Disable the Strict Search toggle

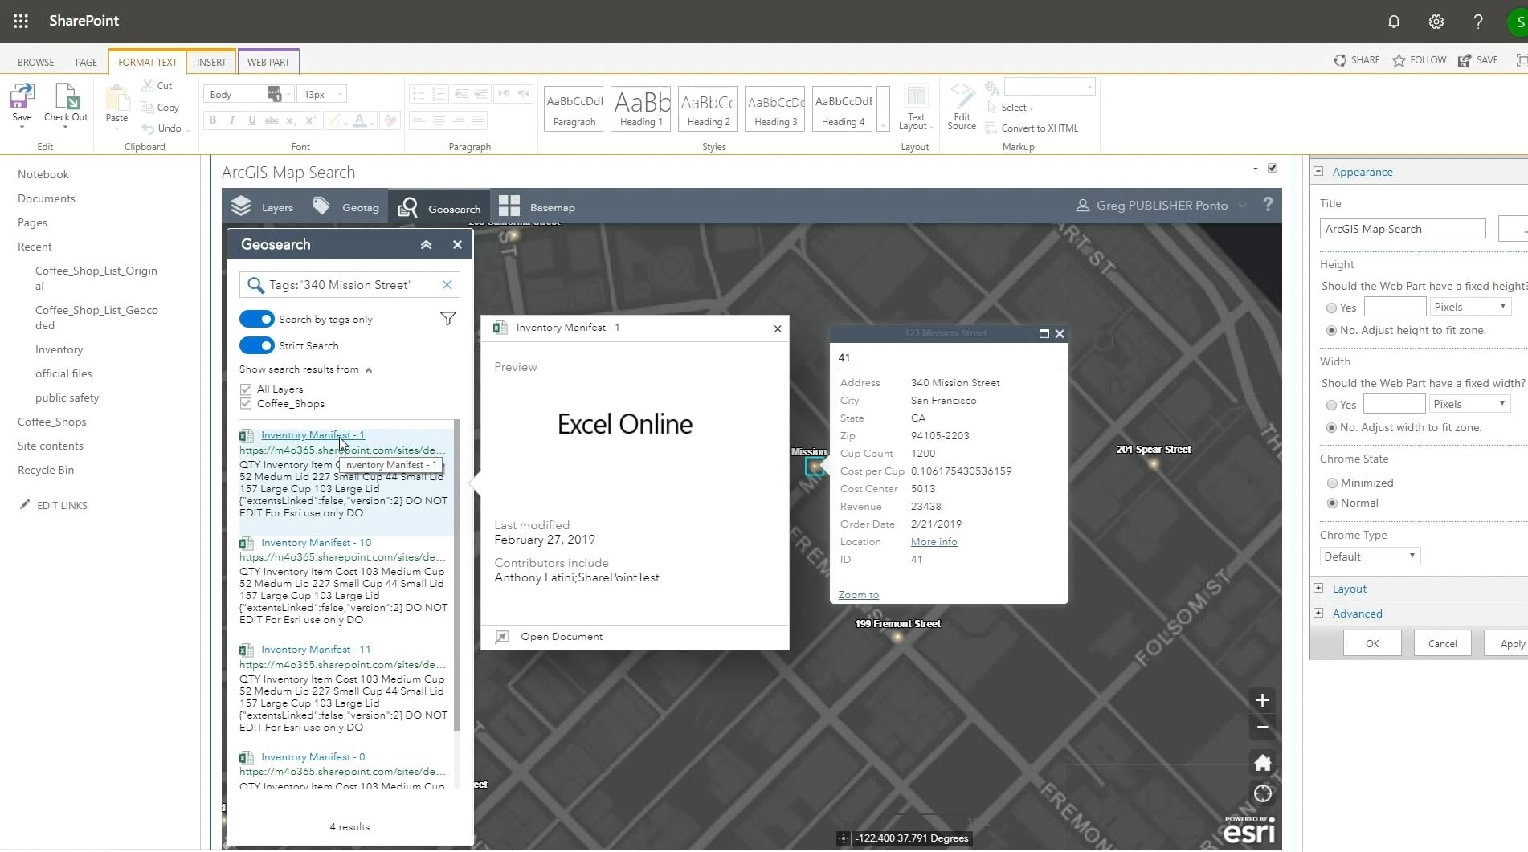point(257,345)
